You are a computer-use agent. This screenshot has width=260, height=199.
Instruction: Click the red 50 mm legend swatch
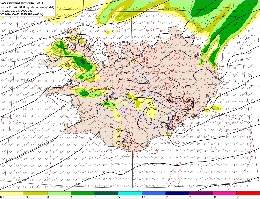click(248, 193)
